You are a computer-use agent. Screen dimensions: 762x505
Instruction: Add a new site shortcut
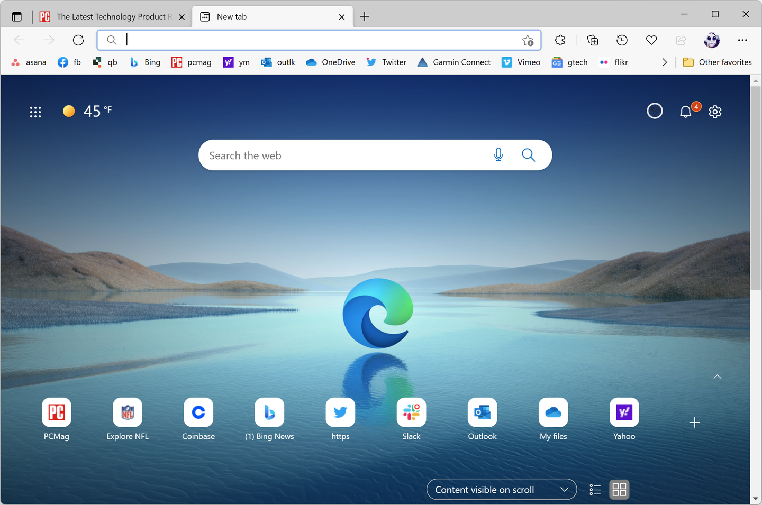pyautogui.click(x=694, y=422)
